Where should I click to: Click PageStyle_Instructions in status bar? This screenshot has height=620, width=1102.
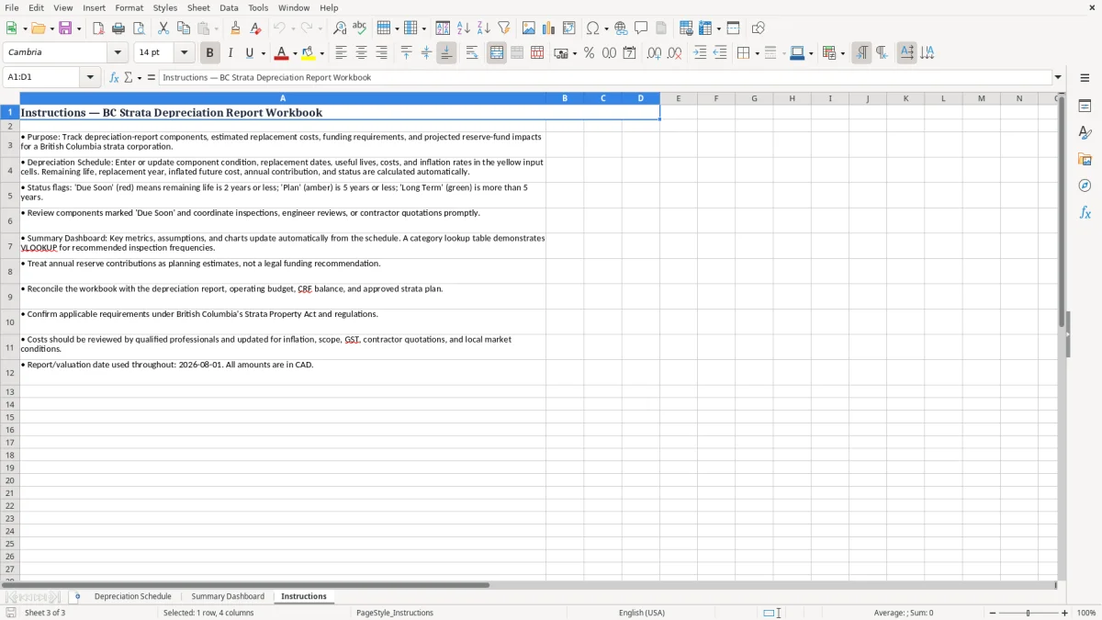coord(395,613)
